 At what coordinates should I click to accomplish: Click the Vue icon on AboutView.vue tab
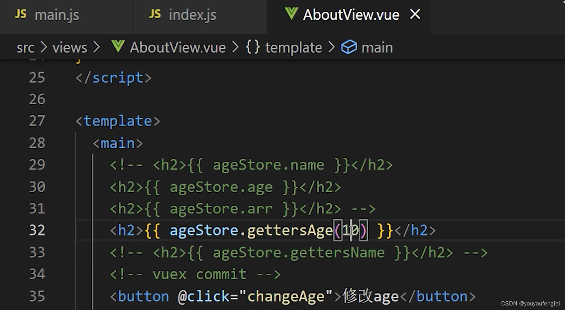coord(291,14)
